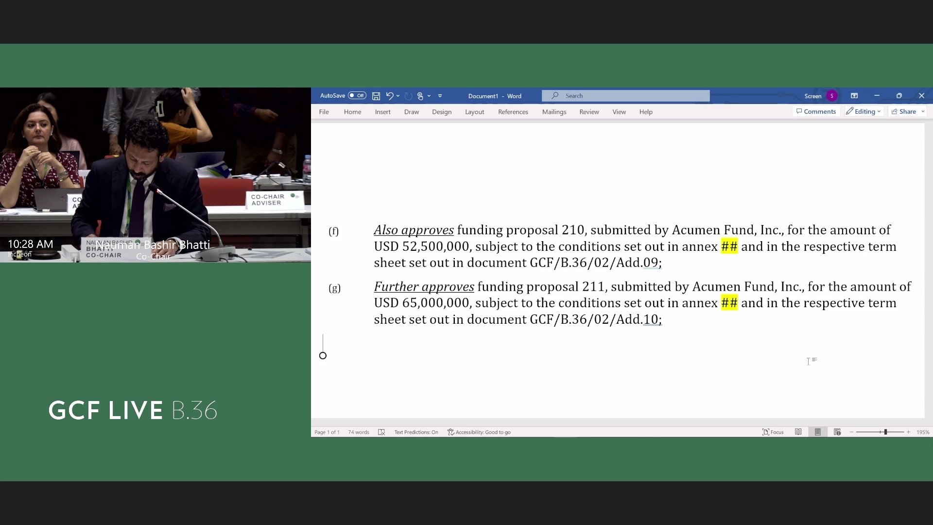Click highlighted ## in paragraph (g)
933x525 pixels.
[729, 303]
